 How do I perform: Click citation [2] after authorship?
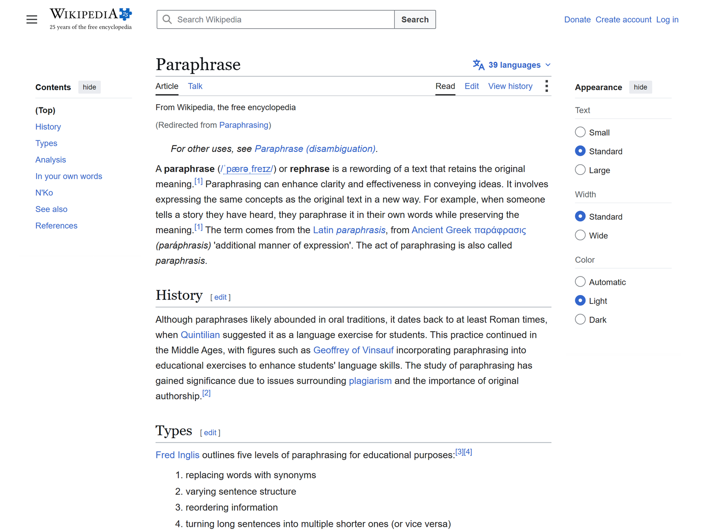point(206,393)
